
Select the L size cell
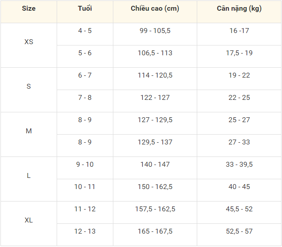29,176
